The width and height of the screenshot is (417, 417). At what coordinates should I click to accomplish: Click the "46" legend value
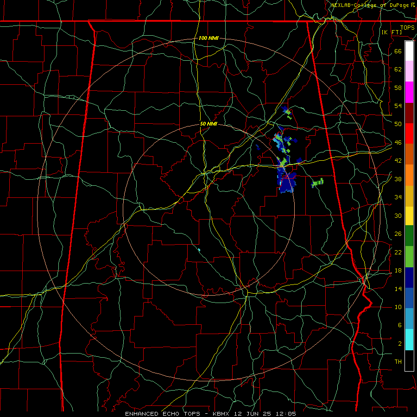[398, 143]
